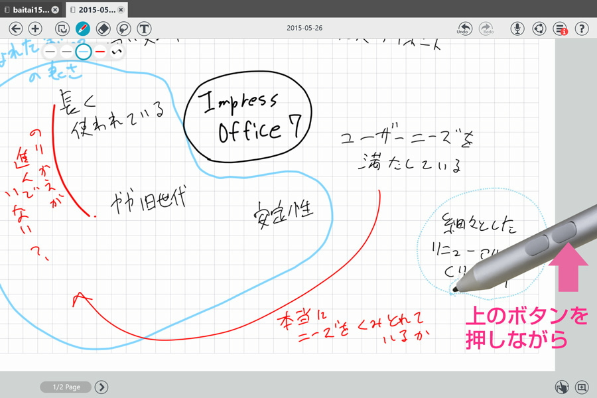Activate the Lasso tool
This screenshot has width=597, height=398.
pyautogui.click(x=123, y=29)
